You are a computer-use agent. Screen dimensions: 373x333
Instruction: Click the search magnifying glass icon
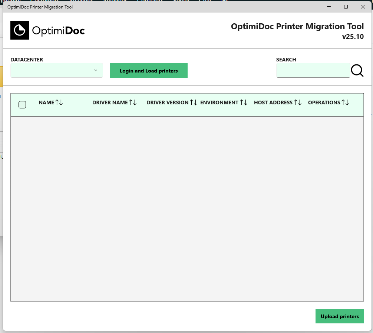(357, 70)
